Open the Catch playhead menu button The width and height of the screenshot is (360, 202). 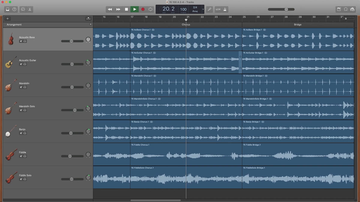88,19
